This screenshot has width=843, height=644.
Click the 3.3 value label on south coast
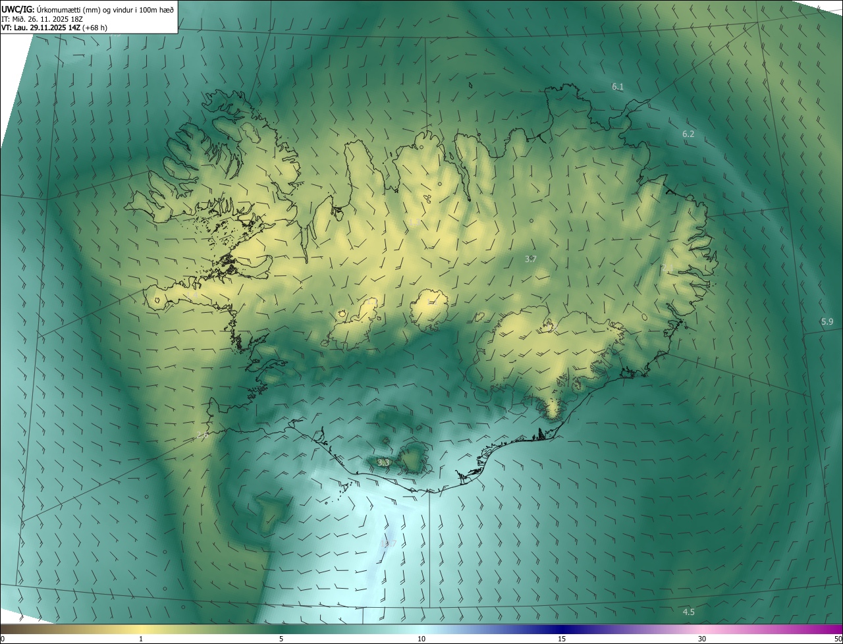384,463
